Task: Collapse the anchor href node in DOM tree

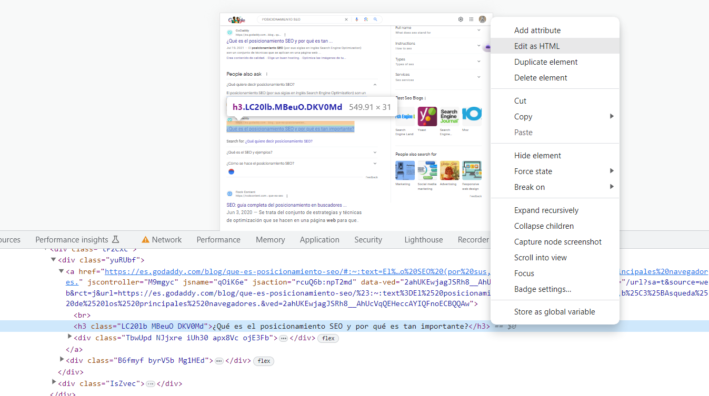Action: tap(61, 271)
